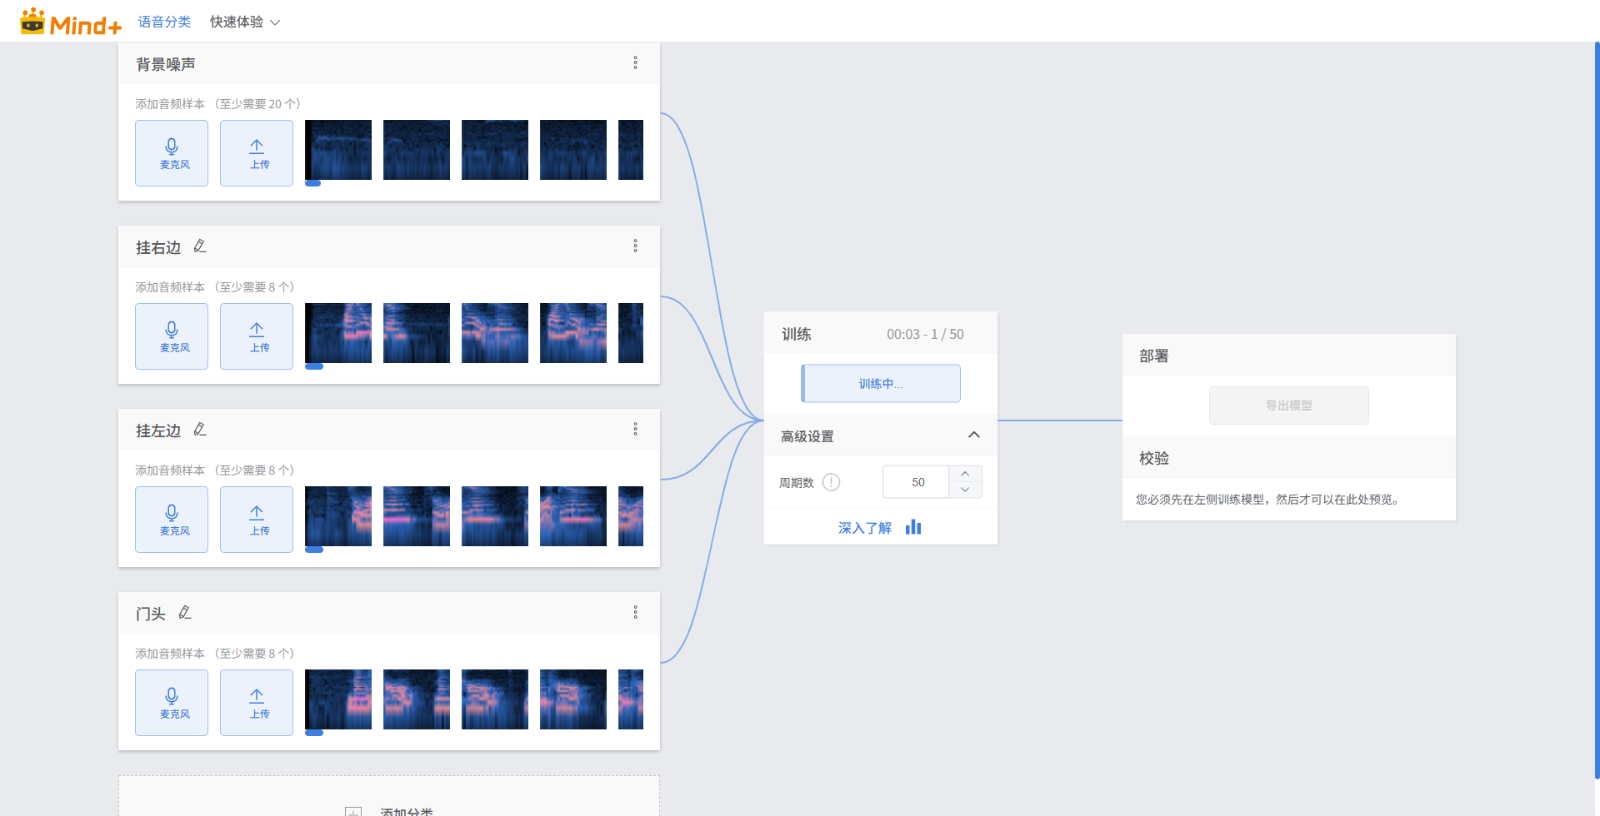The image size is (1600, 816).
Task: Show info tooltip for 周期数
Action: (x=831, y=482)
